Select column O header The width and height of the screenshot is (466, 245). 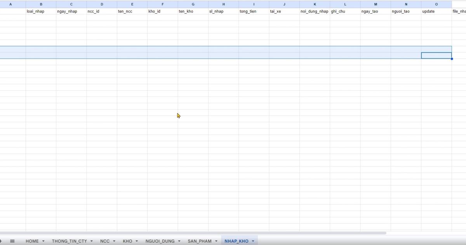click(436, 4)
